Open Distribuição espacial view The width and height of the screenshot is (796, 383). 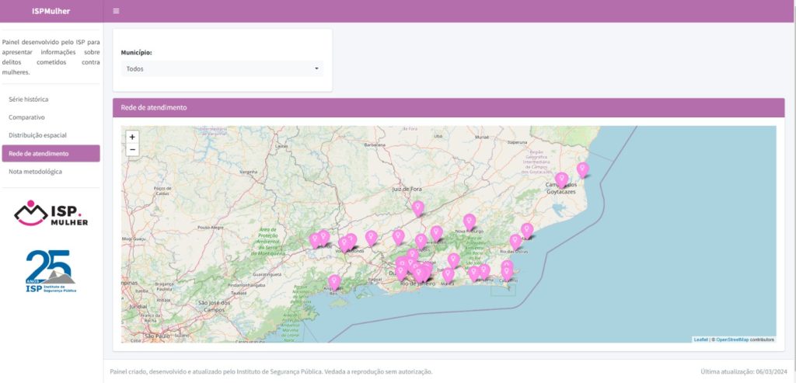pos(37,135)
